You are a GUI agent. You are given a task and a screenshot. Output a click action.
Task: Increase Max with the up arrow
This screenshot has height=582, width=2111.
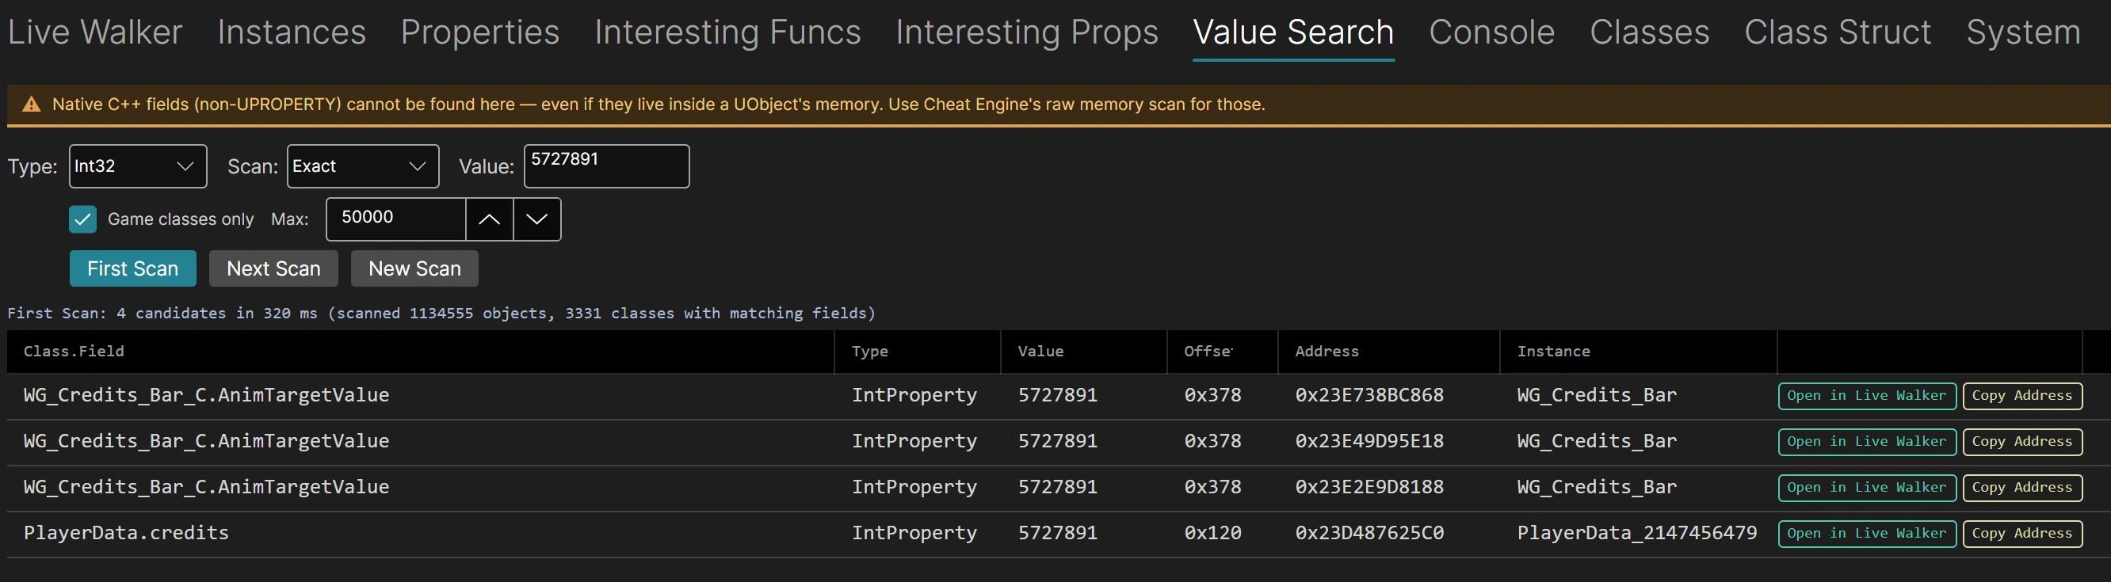(489, 219)
